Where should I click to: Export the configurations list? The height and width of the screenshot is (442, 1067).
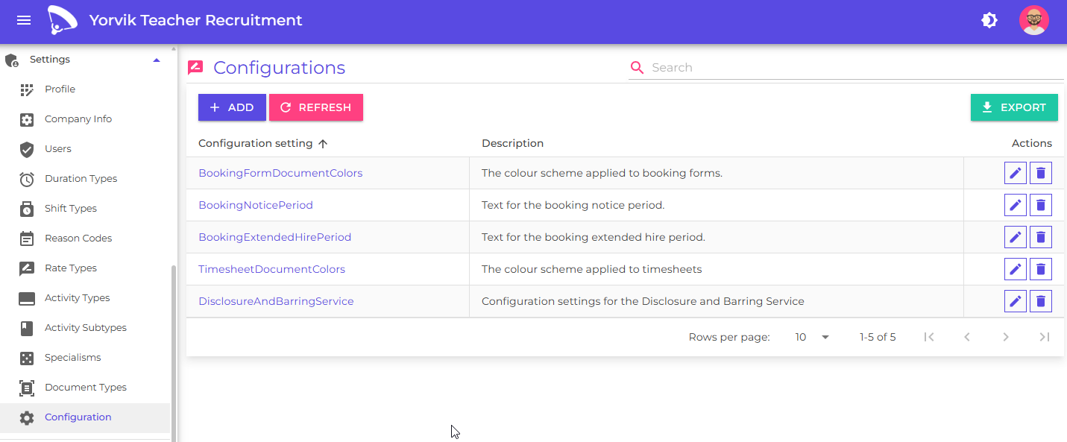[x=1014, y=107]
